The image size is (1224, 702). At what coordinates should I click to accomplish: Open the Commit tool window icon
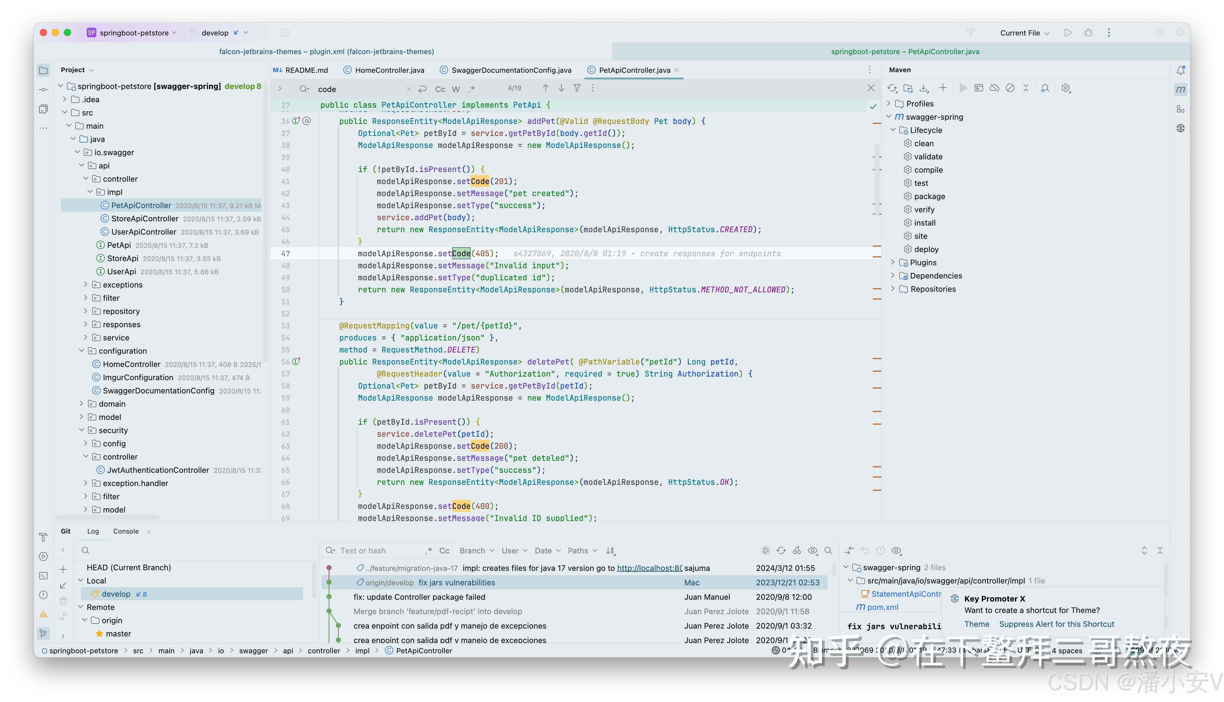coord(43,90)
